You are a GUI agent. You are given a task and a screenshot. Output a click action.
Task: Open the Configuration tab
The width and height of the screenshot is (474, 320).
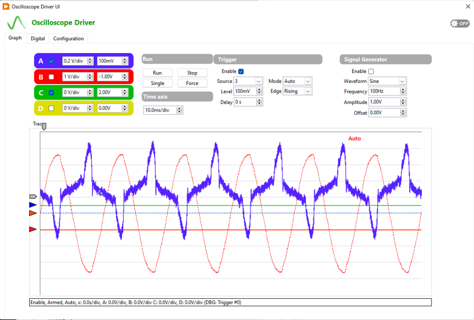coord(69,38)
